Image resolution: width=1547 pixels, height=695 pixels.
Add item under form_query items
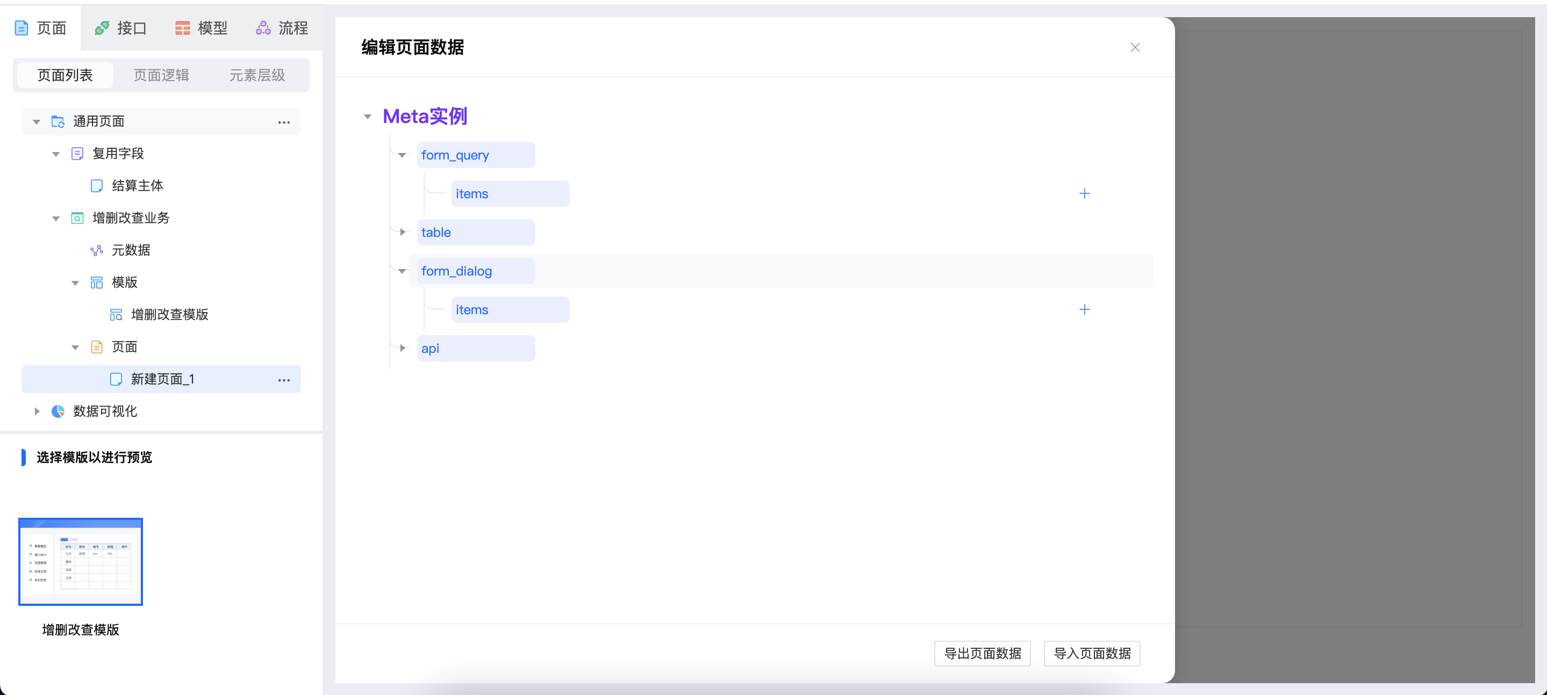tap(1085, 194)
